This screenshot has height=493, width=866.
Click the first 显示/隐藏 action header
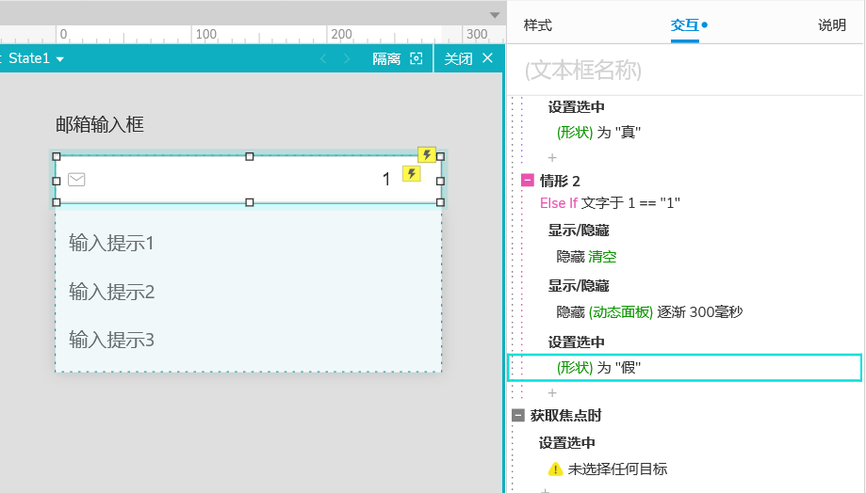tap(579, 231)
